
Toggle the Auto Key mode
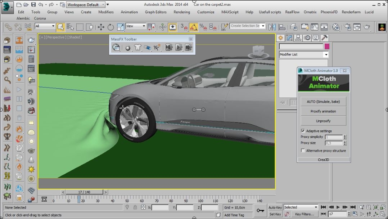tap(275, 207)
